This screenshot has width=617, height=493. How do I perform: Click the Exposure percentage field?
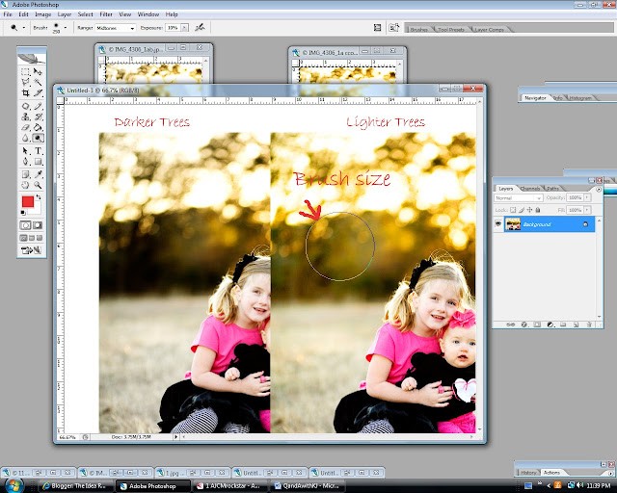point(173,28)
